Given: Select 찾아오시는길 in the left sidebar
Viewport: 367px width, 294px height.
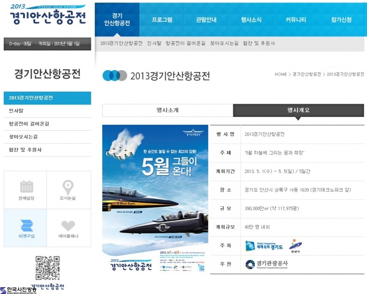Looking at the screenshot, I should click(47, 137).
